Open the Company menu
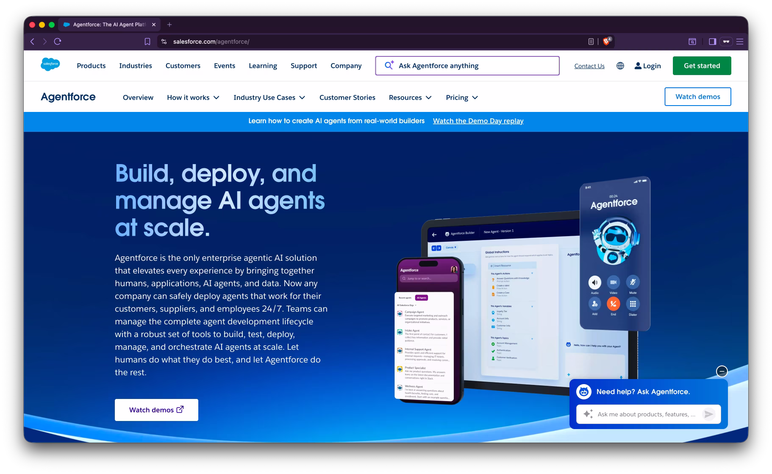Screen dimensions: 772x474 (346, 66)
